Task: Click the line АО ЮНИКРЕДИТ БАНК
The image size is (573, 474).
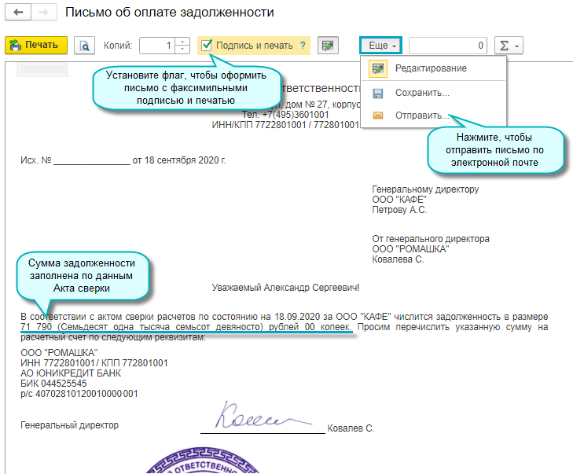Action: point(71,373)
